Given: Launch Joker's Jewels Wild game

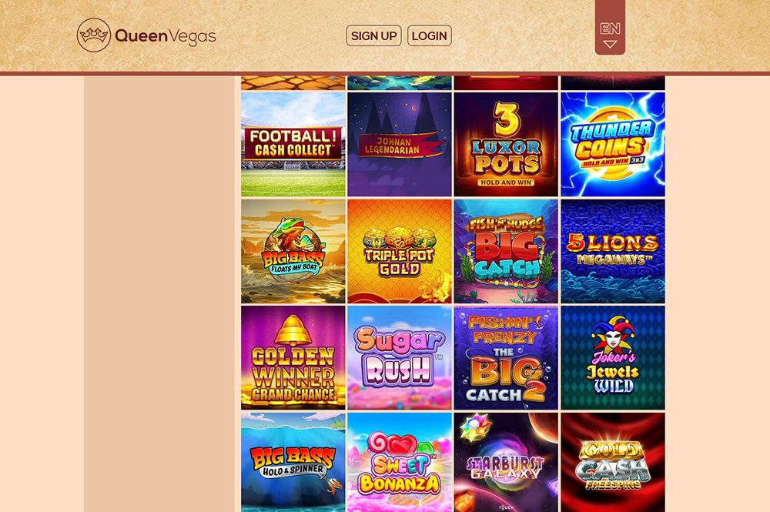Looking at the screenshot, I should [x=613, y=358].
